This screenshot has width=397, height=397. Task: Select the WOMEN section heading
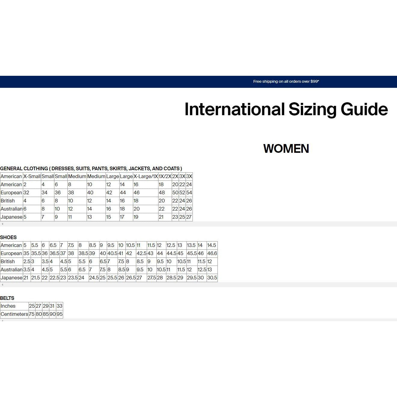tap(286, 149)
